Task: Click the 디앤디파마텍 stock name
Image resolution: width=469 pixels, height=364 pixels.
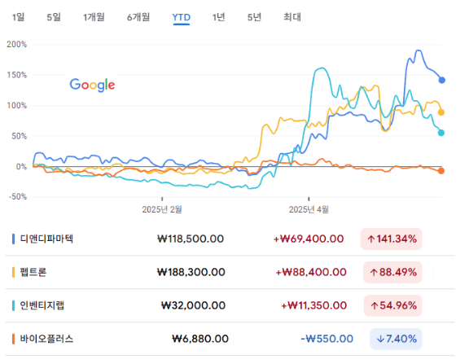Action: [46, 239]
